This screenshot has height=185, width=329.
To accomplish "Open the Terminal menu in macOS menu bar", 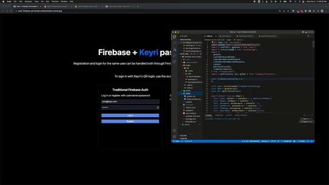I will (55, 2).
